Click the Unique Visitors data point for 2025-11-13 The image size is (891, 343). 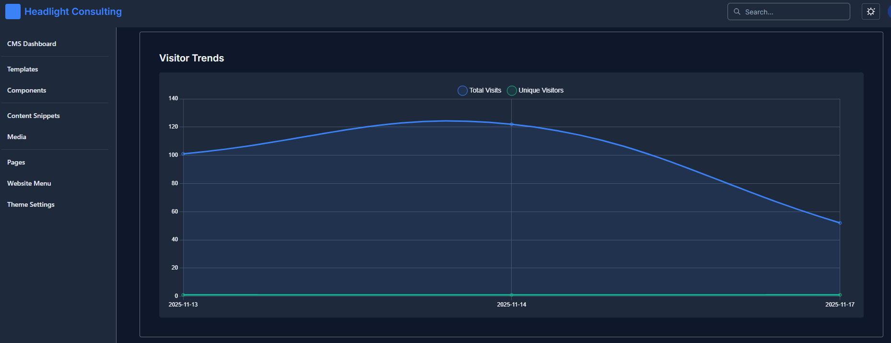[x=183, y=295]
